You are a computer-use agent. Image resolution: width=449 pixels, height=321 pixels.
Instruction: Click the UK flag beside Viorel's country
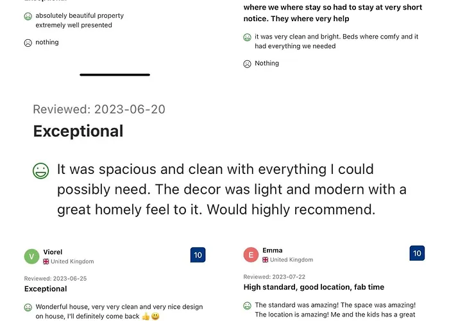pyautogui.click(x=46, y=261)
